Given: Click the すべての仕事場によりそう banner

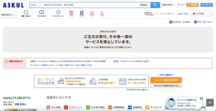Looking at the screenshot, I should (x=20, y=110).
